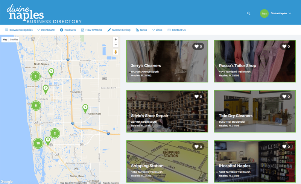Open How It Works page
This screenshot has height=184, width=301.
[91, 30]
